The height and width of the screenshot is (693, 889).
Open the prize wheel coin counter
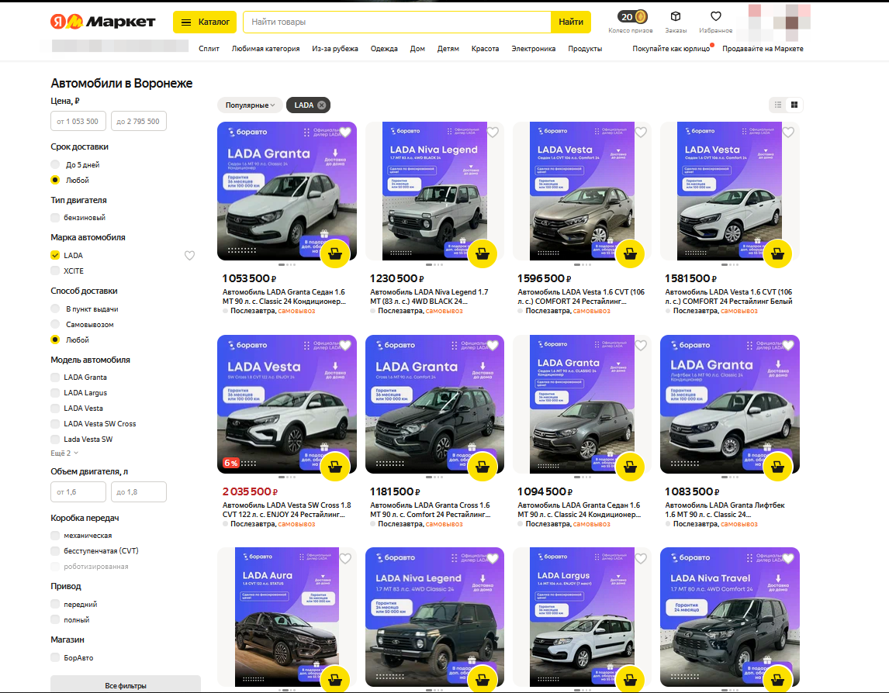click(631, 17)
